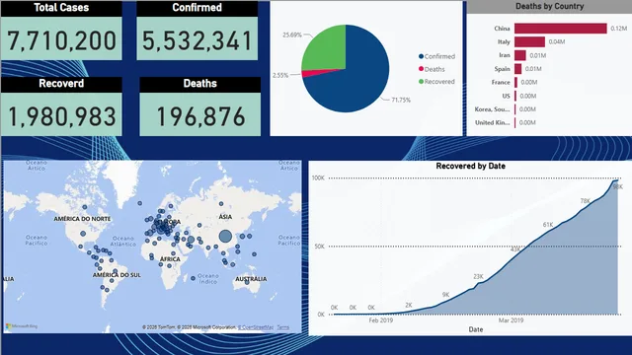Click the Mar 2019 axis label
The width and height of the screenshot is (632, 355).
point(511,320)
